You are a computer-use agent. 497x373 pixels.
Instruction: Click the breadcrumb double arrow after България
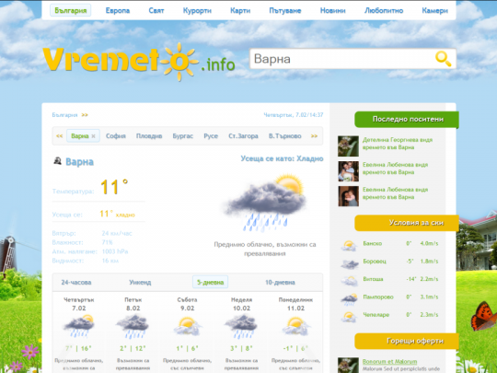click(85, 115)
